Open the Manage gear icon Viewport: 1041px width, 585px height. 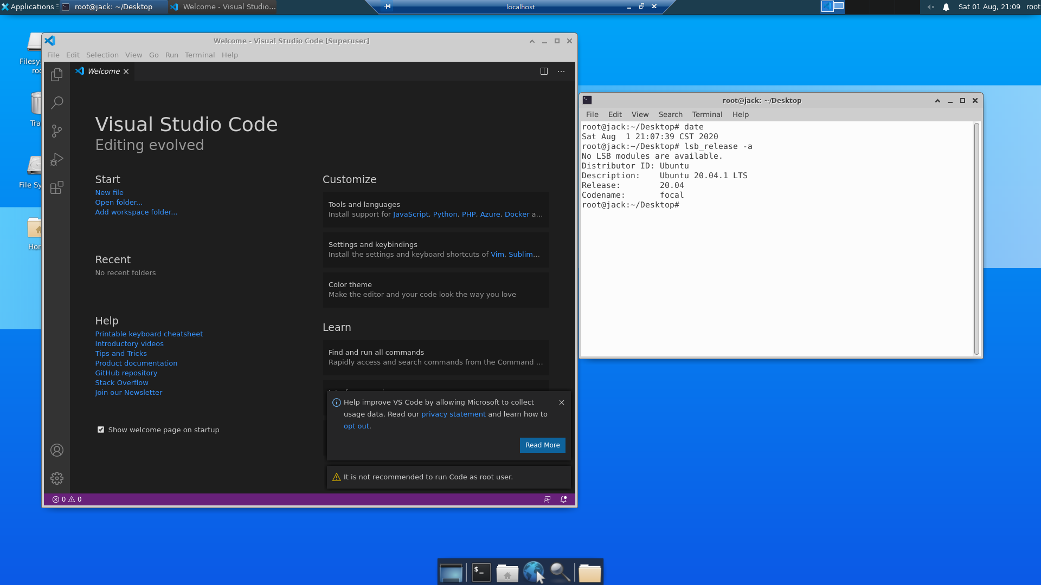[x=57, y=478]
